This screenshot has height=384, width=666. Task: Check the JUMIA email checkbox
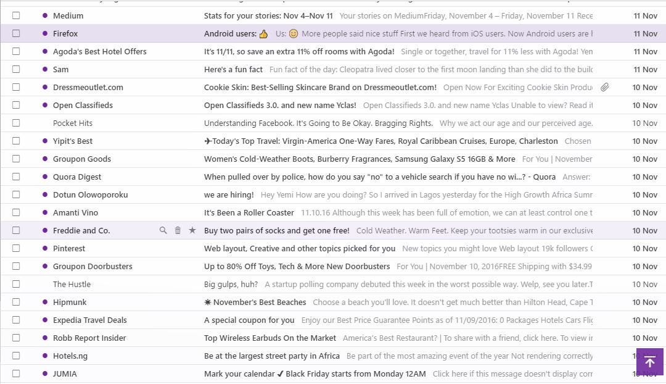click(16, 374)
